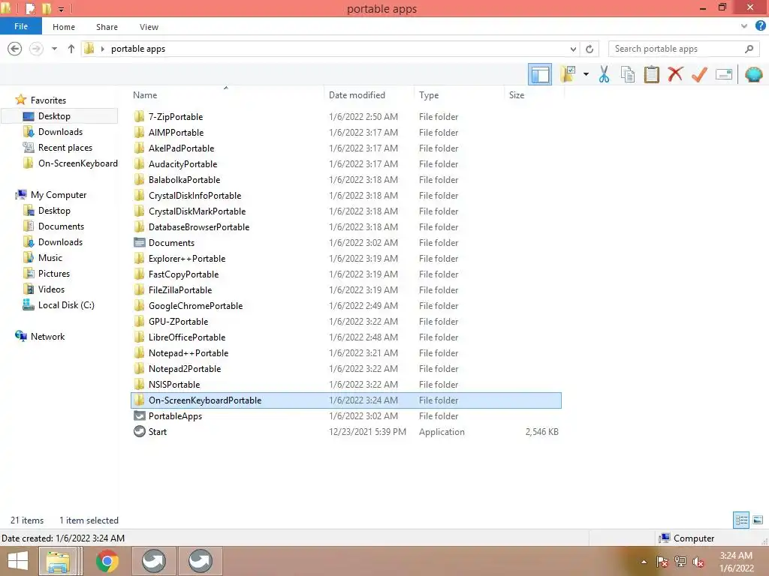The width and height of the screenshot is (769, 576).
Task: Switch to Details view button in status bar
Action: pos(741,520)
